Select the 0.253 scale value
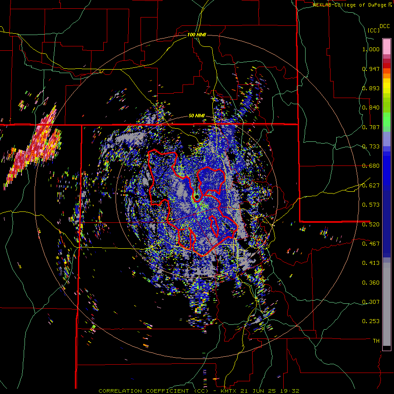This screenshot has width=394, height=394. pos(371,321)
